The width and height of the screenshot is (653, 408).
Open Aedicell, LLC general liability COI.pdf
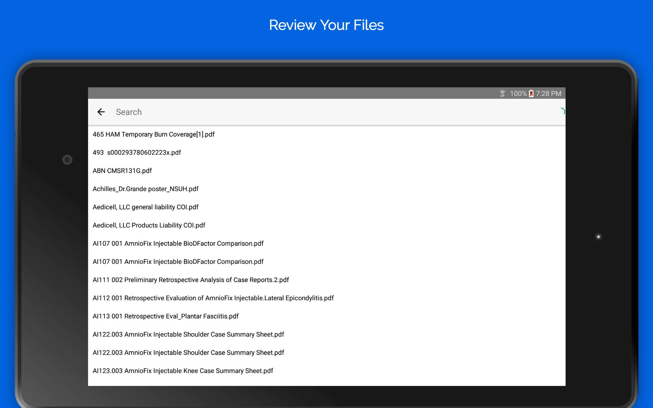pyautogui.click(x=326, y=207)
